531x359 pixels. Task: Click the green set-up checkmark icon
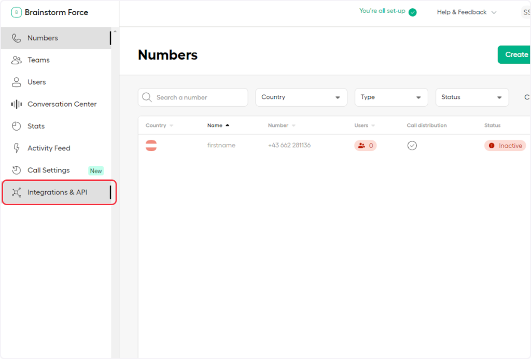pos(412,12)
